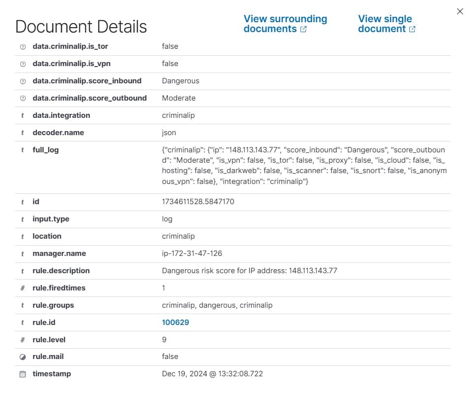
Task: Click the timestamp value Dec 19, 2024
Action: point(212,374)
